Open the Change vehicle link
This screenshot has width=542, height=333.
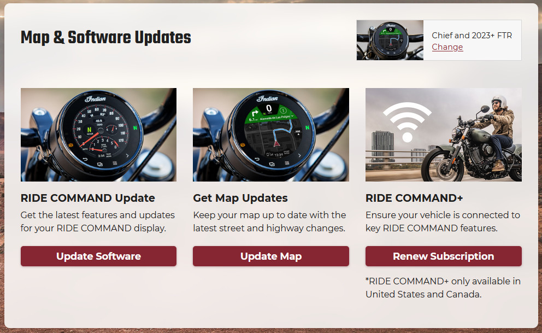[447, 47]
